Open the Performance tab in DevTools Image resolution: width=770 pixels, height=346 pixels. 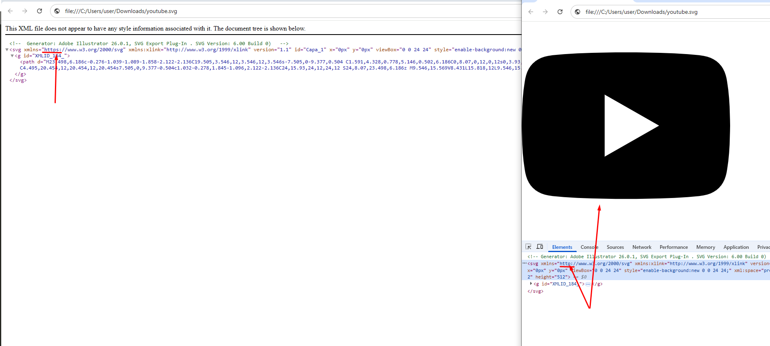(x=674, y=247)
